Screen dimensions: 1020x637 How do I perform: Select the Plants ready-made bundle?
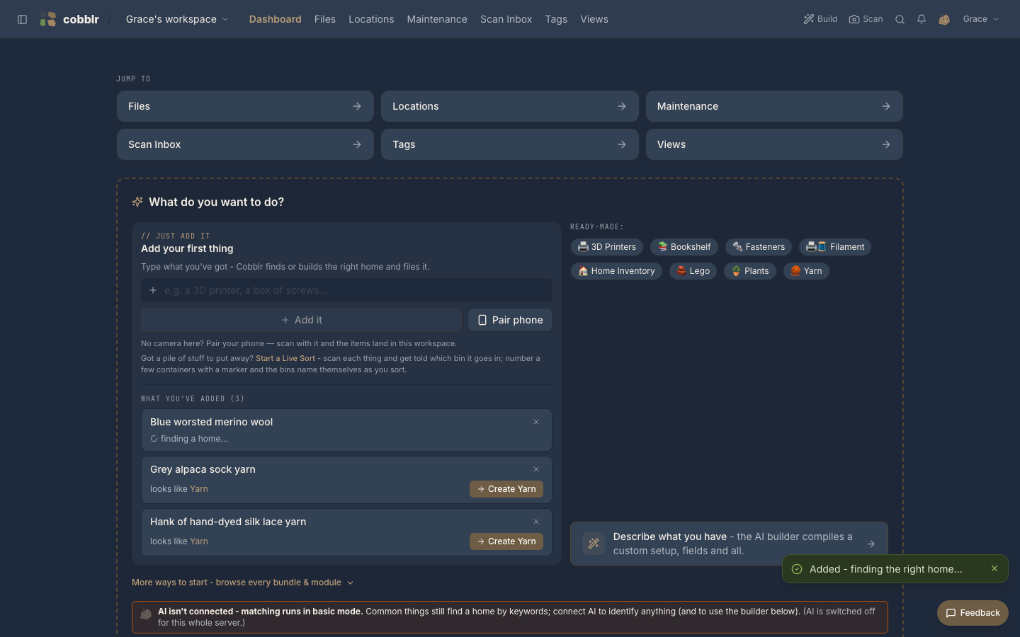(x=750, y=271)
